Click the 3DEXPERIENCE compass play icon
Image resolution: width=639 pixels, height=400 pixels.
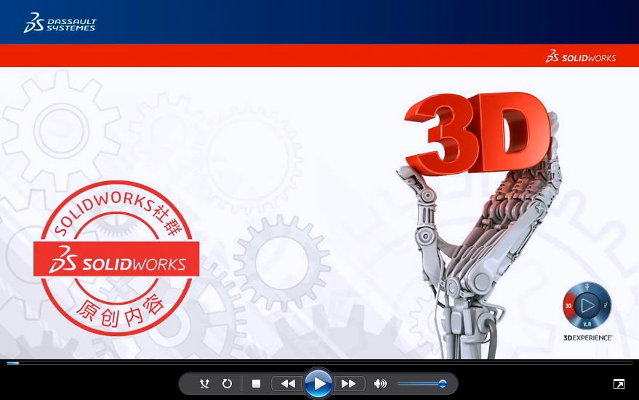(x=587, y=305)
